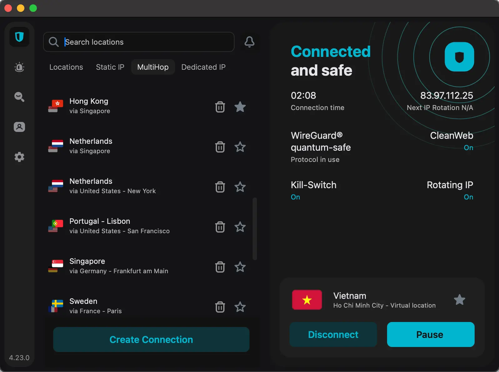
Task: Open the Alert siren icon in sidebar
Action: (x=19, y=67)
